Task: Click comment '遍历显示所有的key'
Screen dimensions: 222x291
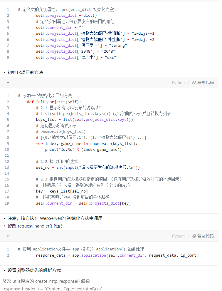Action: [56, 126]
